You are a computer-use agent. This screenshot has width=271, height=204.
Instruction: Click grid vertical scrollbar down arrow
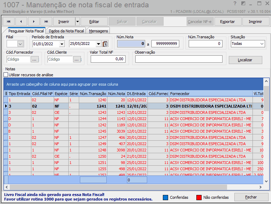(x=266, y=181)
